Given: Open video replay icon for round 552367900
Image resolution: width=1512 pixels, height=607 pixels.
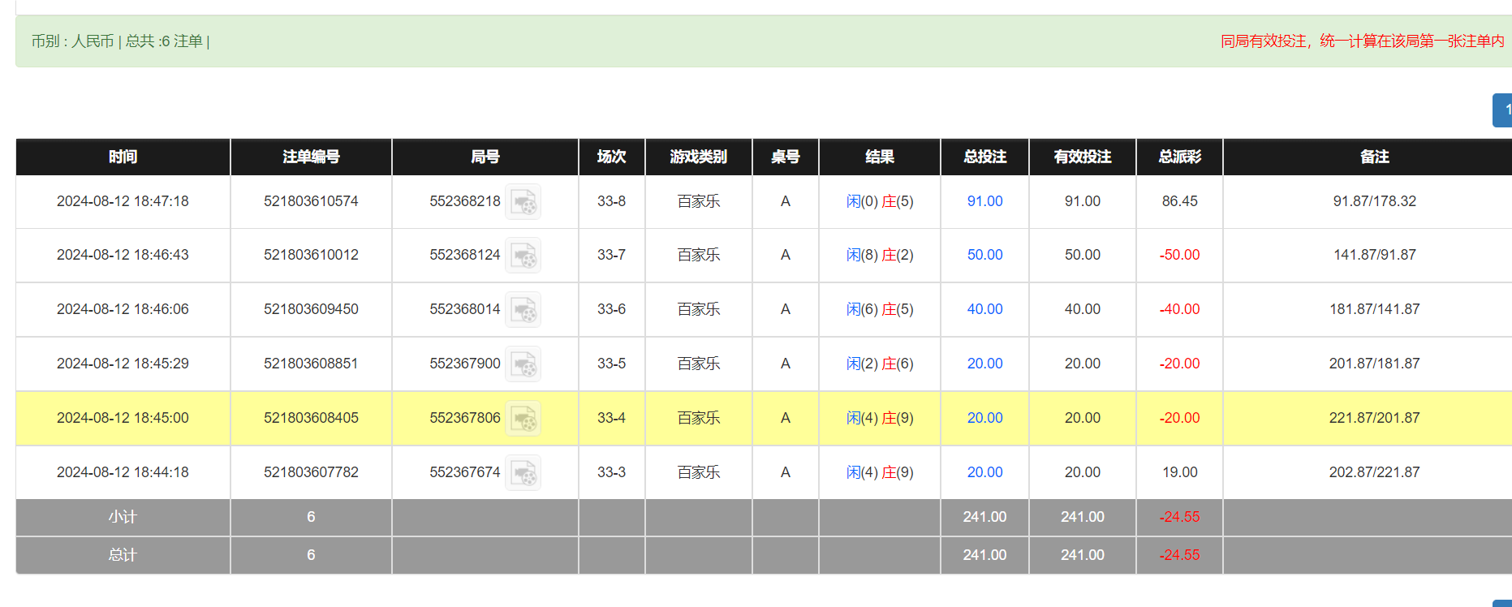Looking at the screenshot, I should point(523,364).
